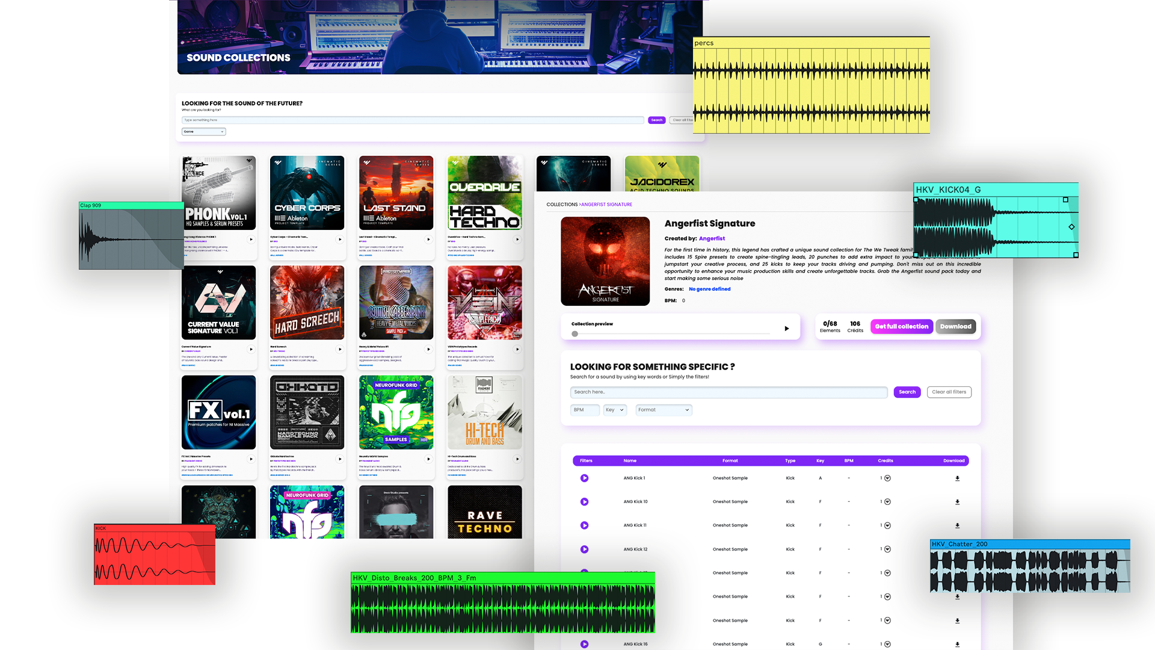Preview the Phonk Vol.1 collection card
The height and width of the screenshot is (650, 1155).
click(251, 240)
